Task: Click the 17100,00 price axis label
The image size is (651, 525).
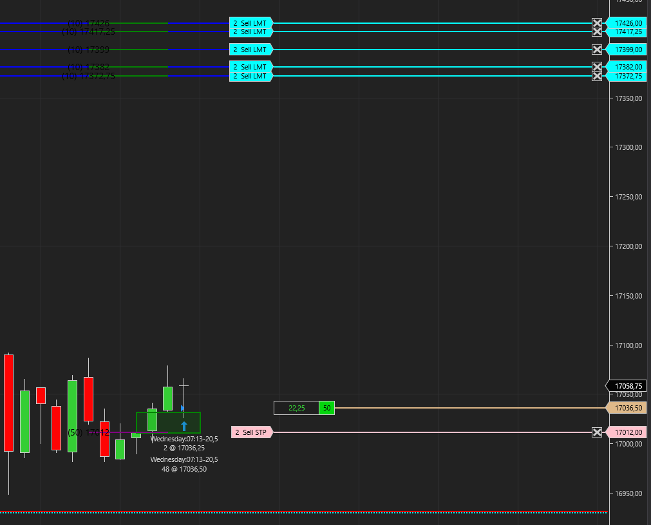Action: [628, 345]
